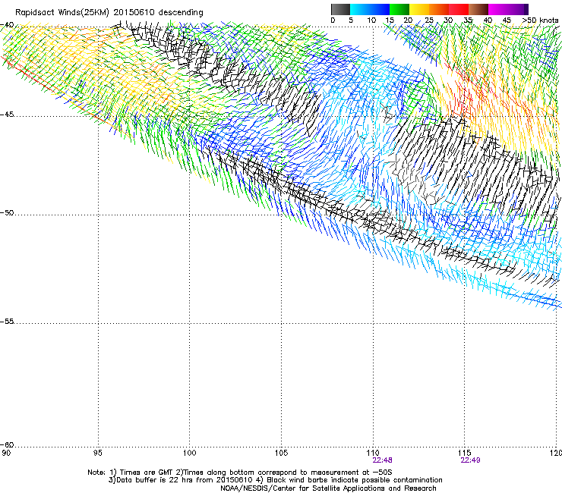The image size is (562, 493).
Task: Select the '110' longitude axis label
Action: point(373,454)
